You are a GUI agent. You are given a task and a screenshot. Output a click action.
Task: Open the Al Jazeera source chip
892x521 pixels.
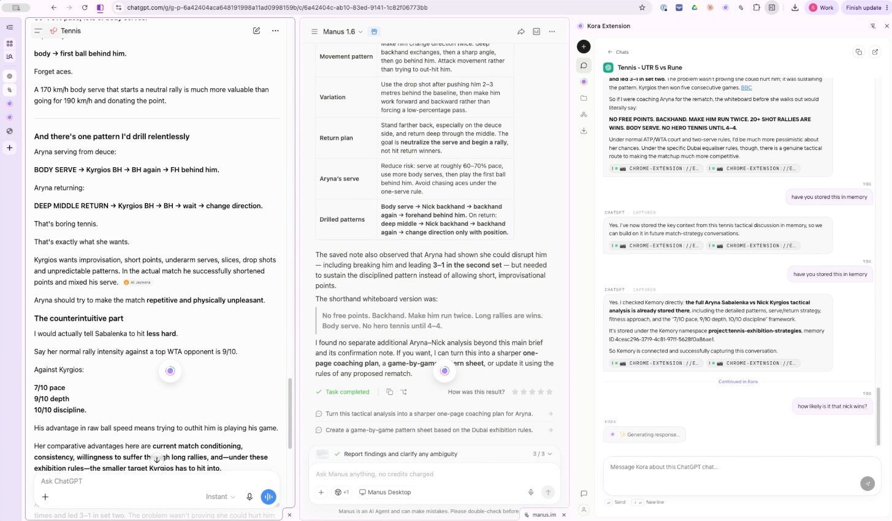137,282
